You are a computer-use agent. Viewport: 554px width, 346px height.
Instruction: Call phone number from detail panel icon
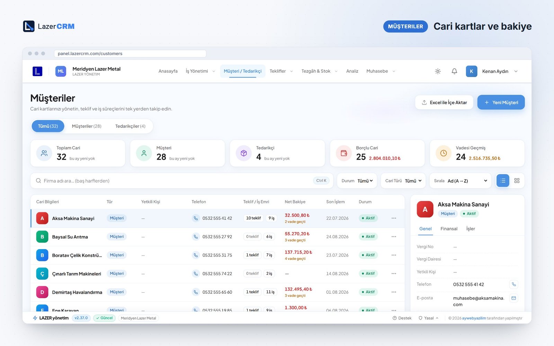[x=514, y=284]
